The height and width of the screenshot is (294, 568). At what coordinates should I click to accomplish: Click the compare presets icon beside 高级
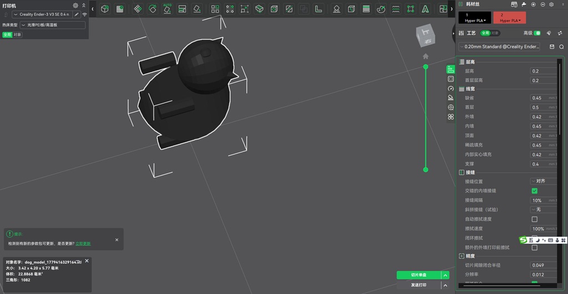click(x=560, y=33)
